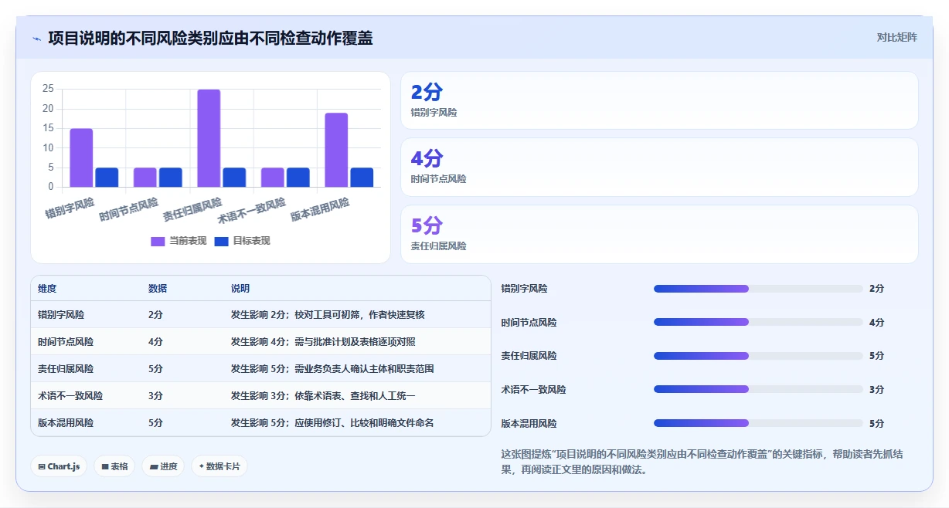Viewport: 949px width, 508px height.
Task: Select the 责任归属风险 cell in the table
Action: (x=66, y=368)
